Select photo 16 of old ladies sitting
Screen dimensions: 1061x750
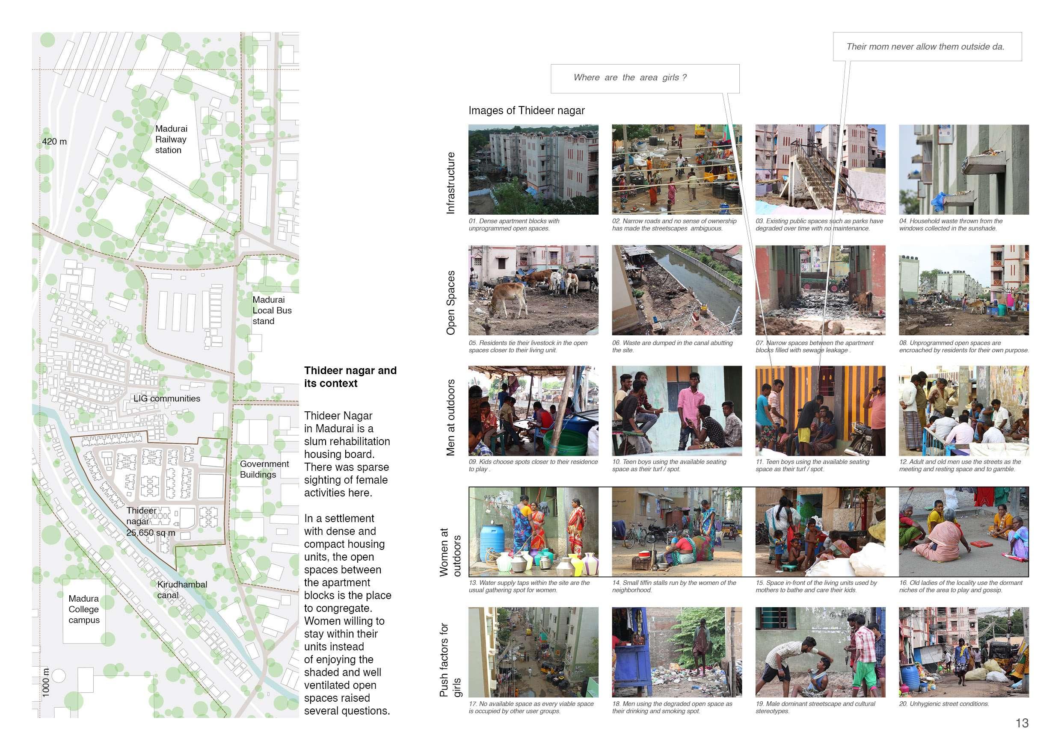(x=963, y=531)
